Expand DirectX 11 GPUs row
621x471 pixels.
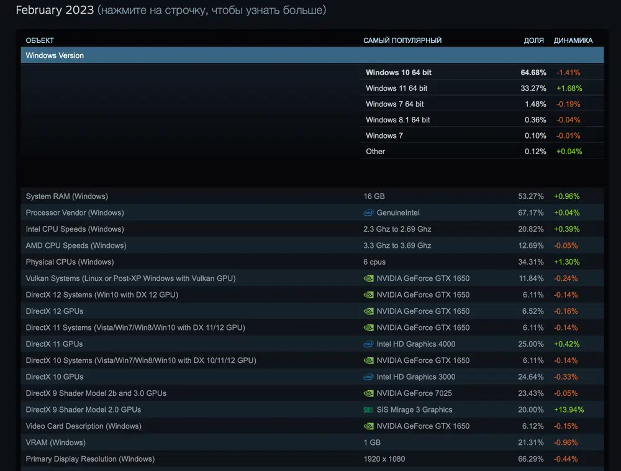tap(312, 344)
